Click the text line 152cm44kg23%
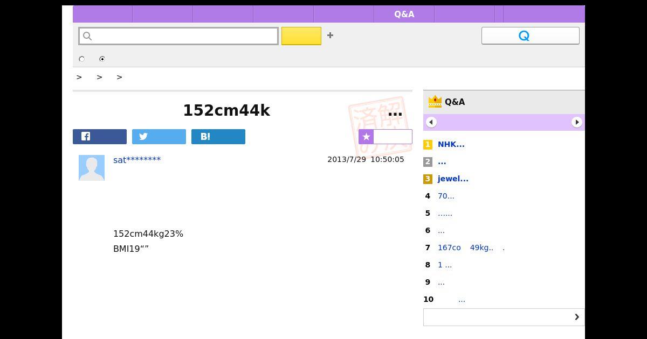This screenshot has width=647, height=339. click(x=148, y=234)
